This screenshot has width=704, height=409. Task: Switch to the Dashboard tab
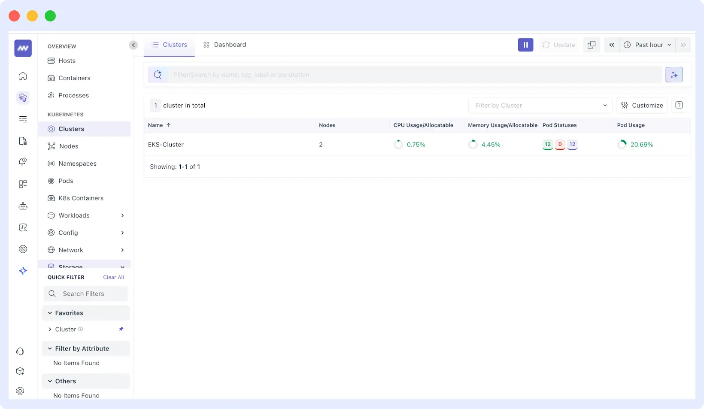[x=225, y=44]
